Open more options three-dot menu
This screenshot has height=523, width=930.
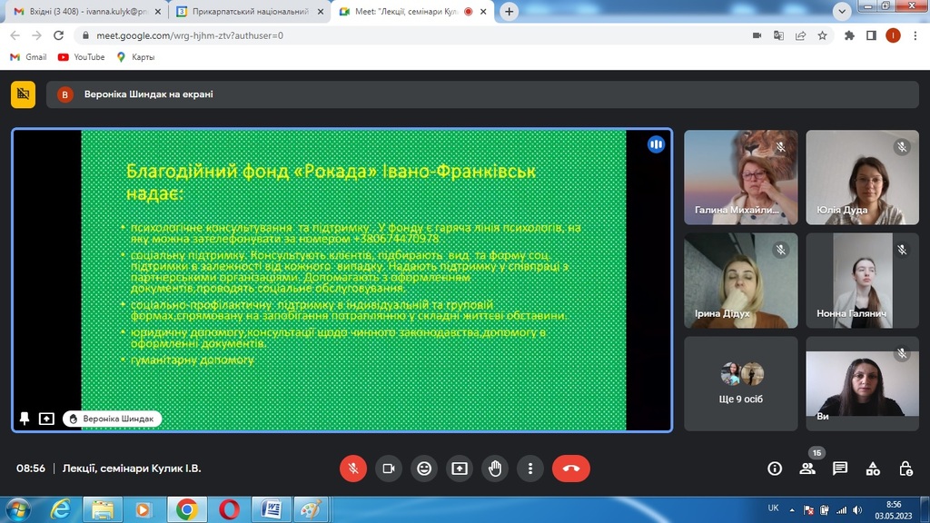click(530, 469)
